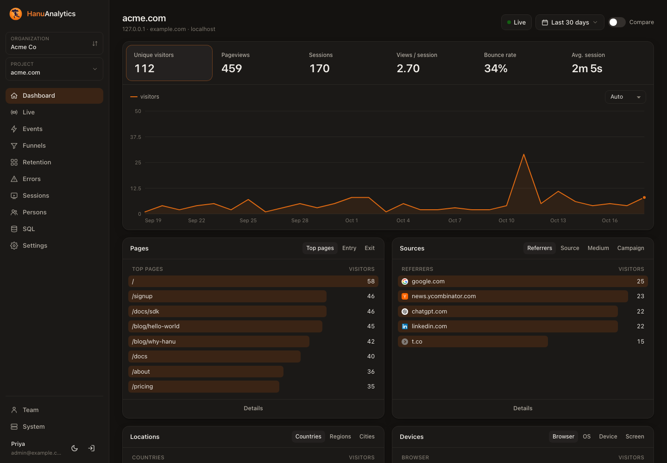Open Team page in sidebar

point(54,410)
